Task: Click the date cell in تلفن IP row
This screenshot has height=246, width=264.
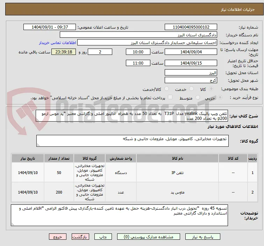Action: 28,173
